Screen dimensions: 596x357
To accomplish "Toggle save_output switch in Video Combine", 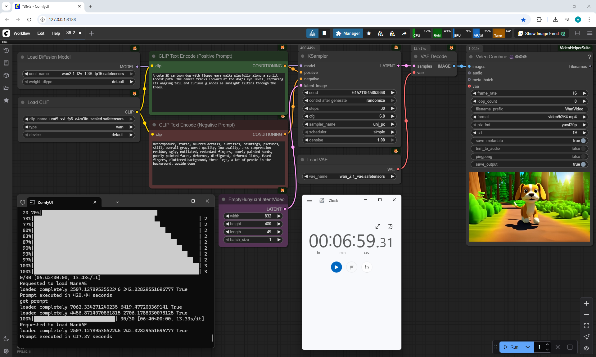I will pos(583,164).
